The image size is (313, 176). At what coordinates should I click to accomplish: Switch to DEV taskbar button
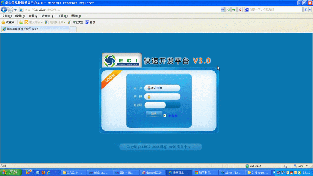tap(126, 172)
